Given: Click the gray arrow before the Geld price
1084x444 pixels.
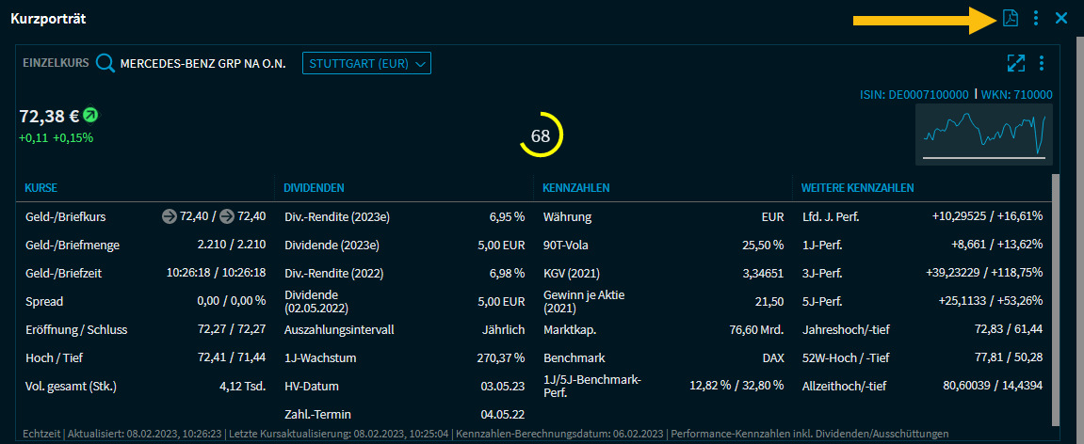Looking at the screenshot, I should 170,216.
